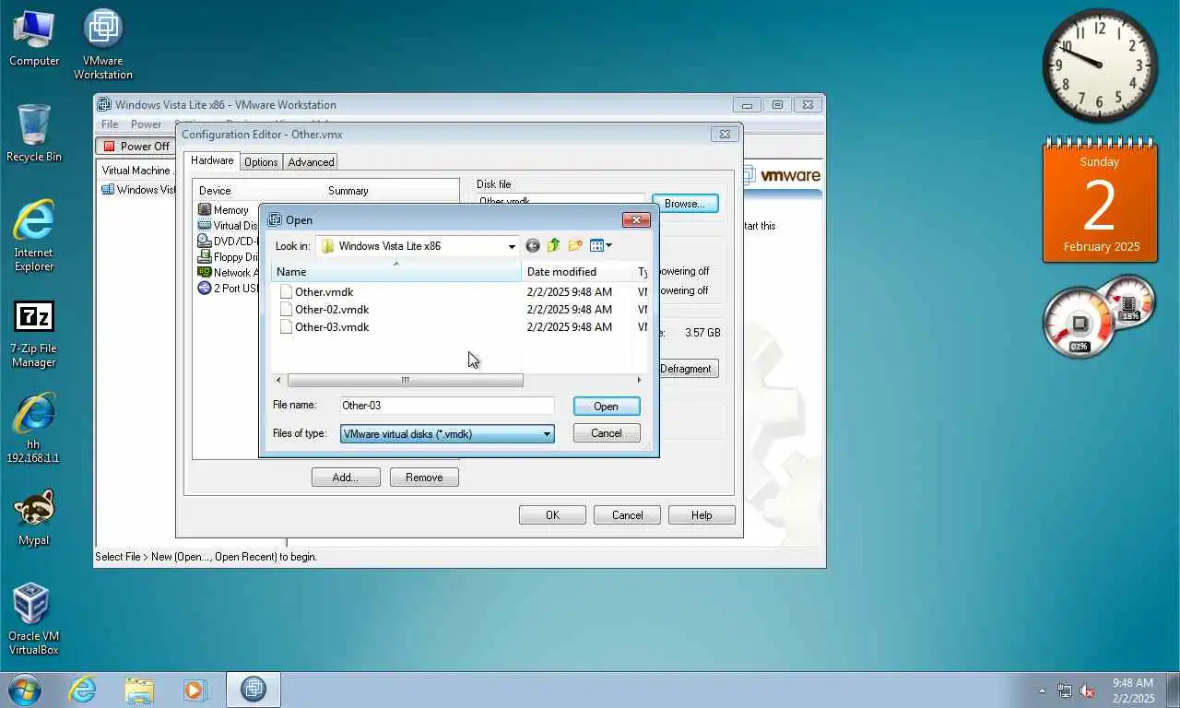This screenshot has height=708, width=1180.
Task: Select the Other-03.vmdk file
Action: pyautogui.click(x=331, y=327)
